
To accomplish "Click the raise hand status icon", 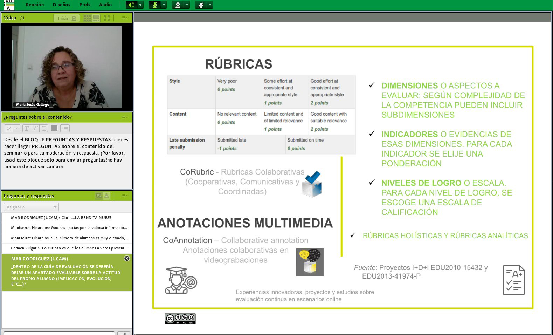I will point(201,5).
